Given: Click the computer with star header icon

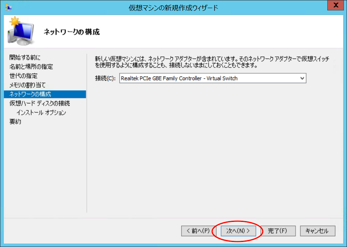Looking at the screenshot, I should coord(19,31).
